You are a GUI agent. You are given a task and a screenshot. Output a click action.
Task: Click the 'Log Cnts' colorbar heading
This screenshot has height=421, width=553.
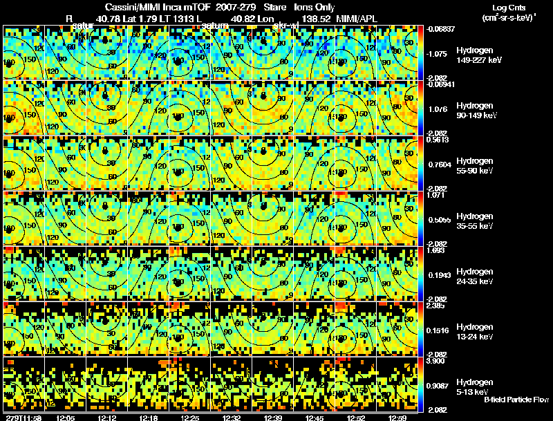coord(509,8)
